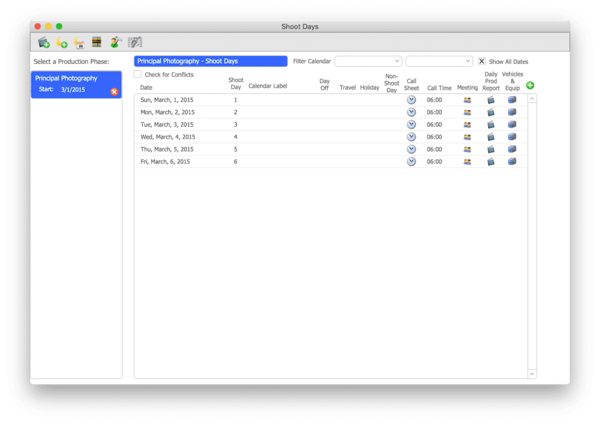Open Daily Prod Report for March 4

[491, 137]
